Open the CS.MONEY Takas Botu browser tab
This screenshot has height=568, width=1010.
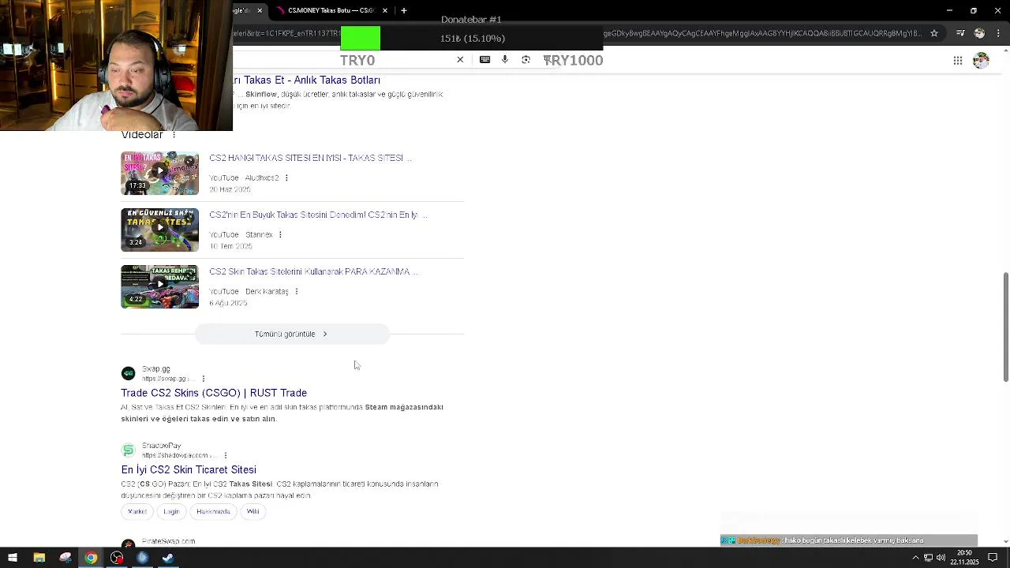[331, 10]
